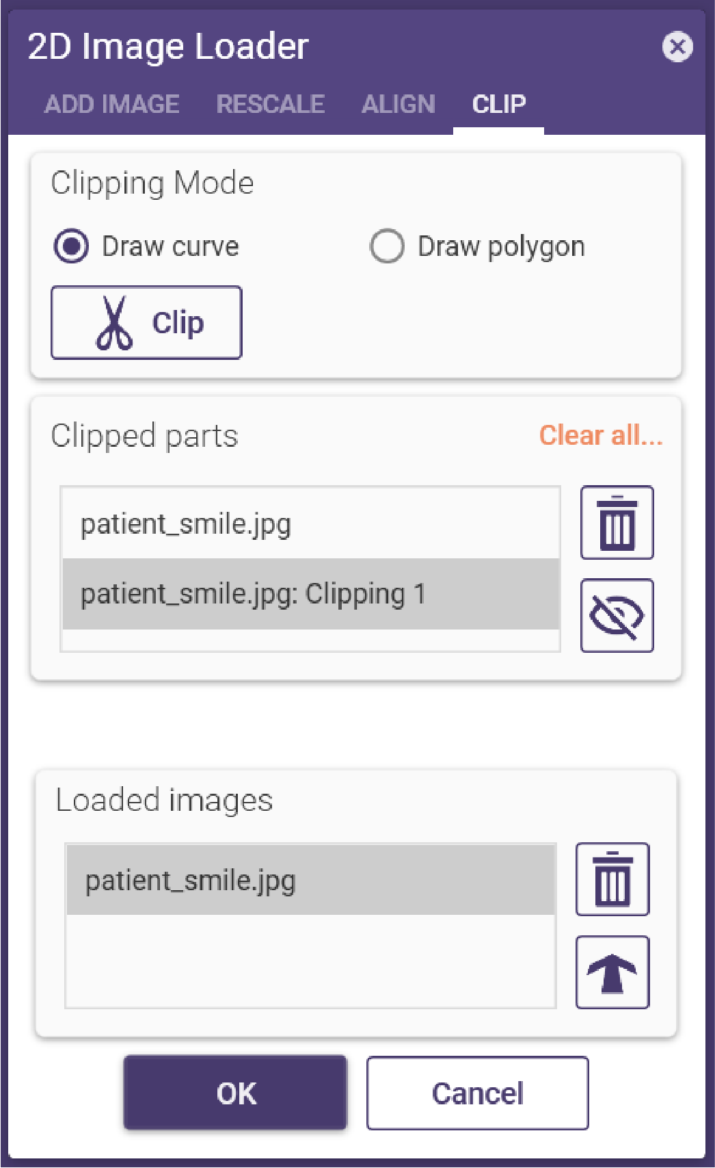Close the 2D Image Loader dialog

[x=677, y=47]
